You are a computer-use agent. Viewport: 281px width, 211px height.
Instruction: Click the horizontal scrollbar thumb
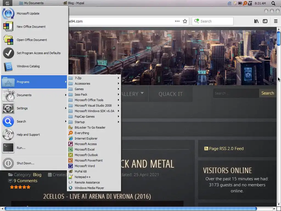pos(131,209)
